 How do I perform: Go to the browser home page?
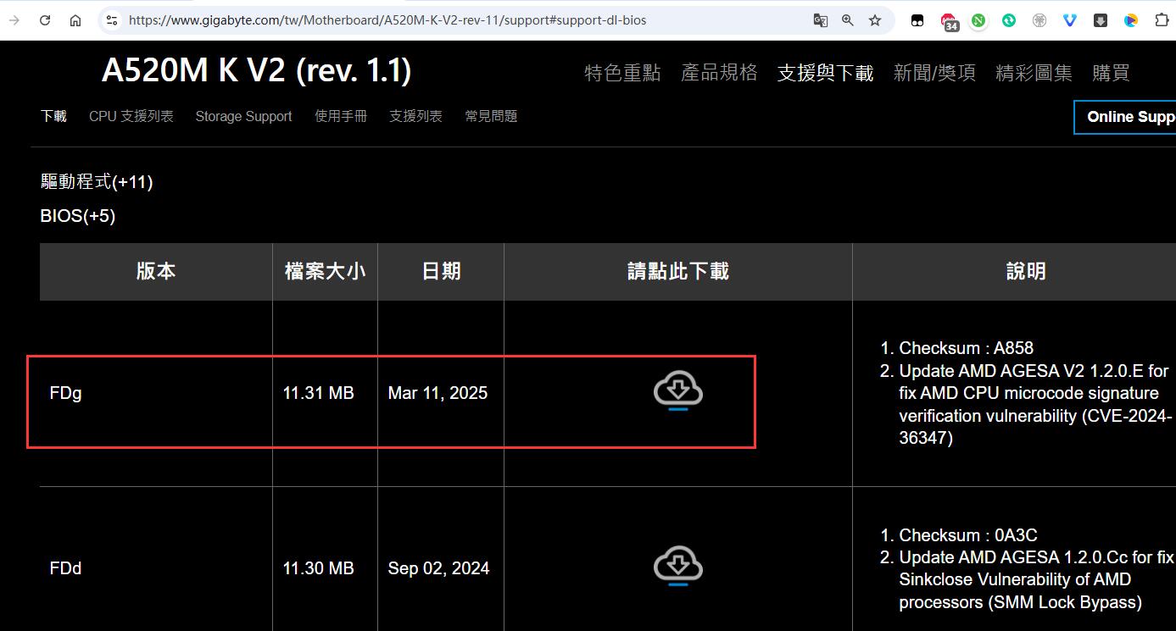[x=75, y=20]
